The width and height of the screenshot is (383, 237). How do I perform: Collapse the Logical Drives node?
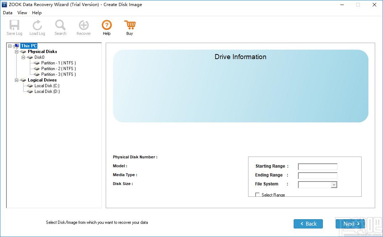point(17,80)
